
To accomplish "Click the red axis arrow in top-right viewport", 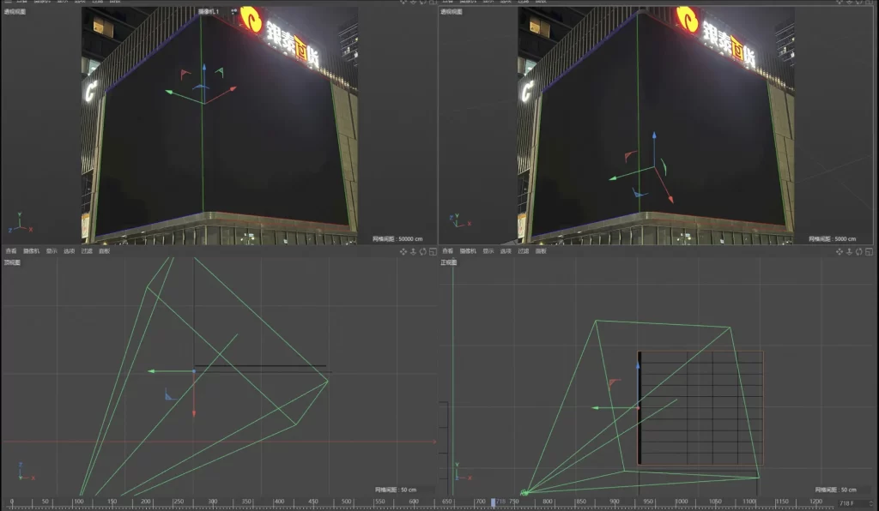I will click(x=670, y=198).
